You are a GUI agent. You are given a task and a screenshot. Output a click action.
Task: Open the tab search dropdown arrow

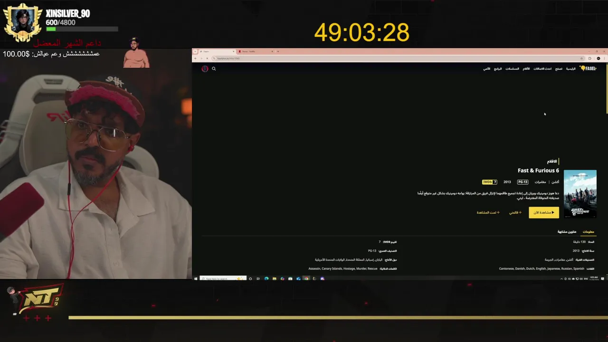195,51
